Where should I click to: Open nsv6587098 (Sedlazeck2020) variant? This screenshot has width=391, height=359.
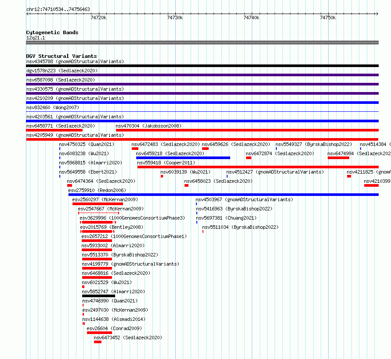coord(61,80)
